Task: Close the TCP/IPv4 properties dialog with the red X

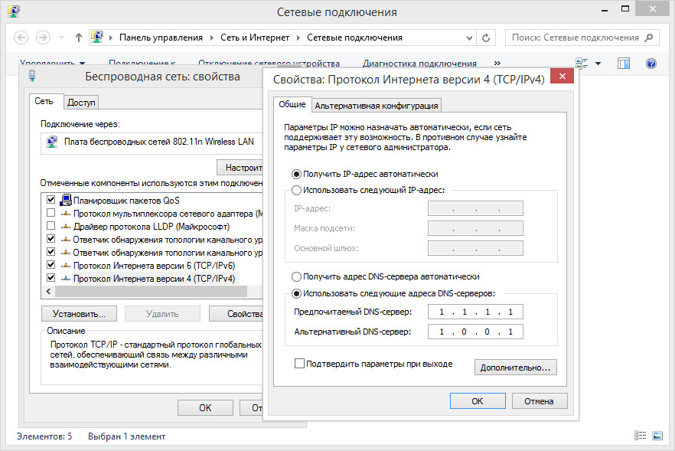Action: pyautogui.click(x=562, y=77)
